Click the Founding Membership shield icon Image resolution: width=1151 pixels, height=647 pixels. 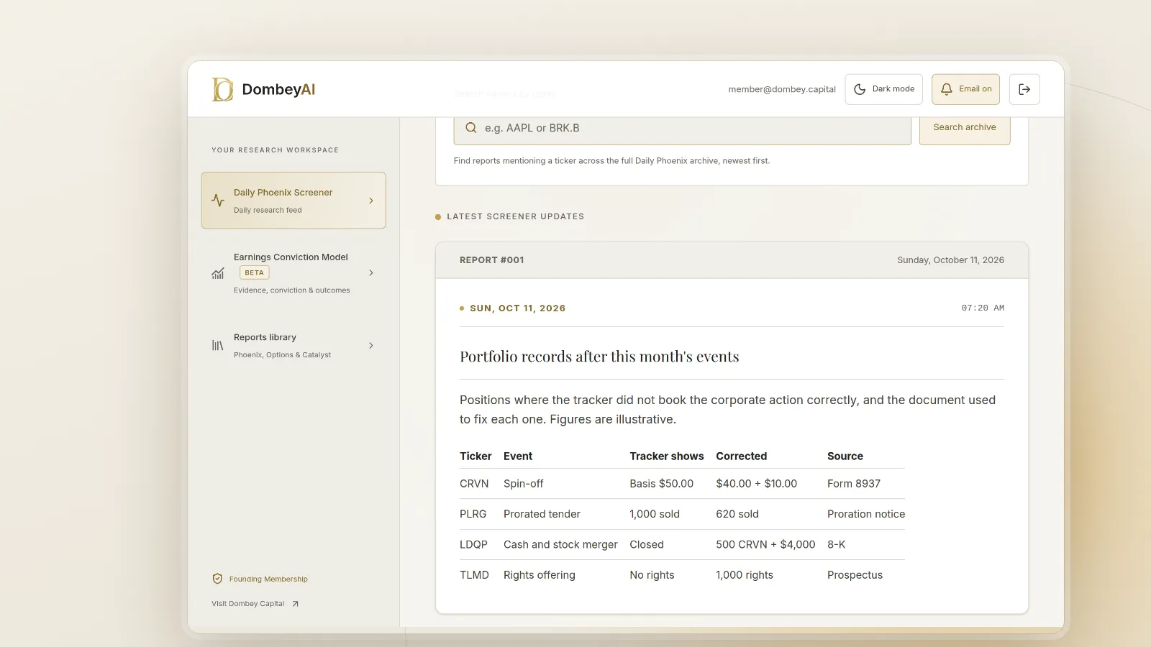217,579
